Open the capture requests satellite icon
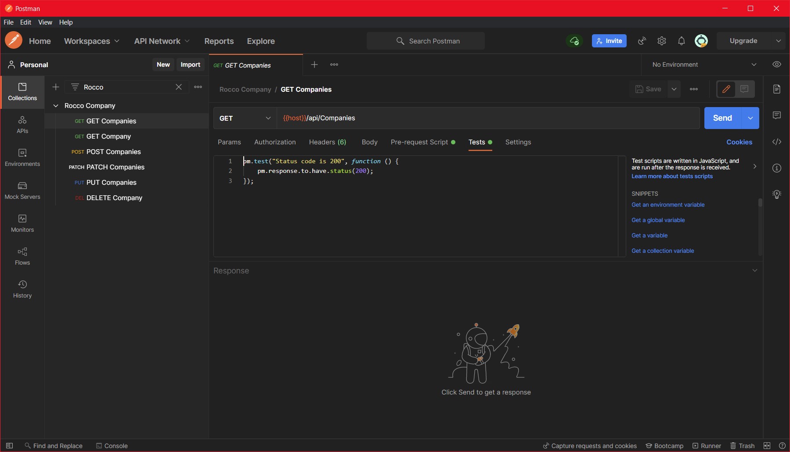The height and width of the screenshot is (452, 790). click(x=642, y=41)
